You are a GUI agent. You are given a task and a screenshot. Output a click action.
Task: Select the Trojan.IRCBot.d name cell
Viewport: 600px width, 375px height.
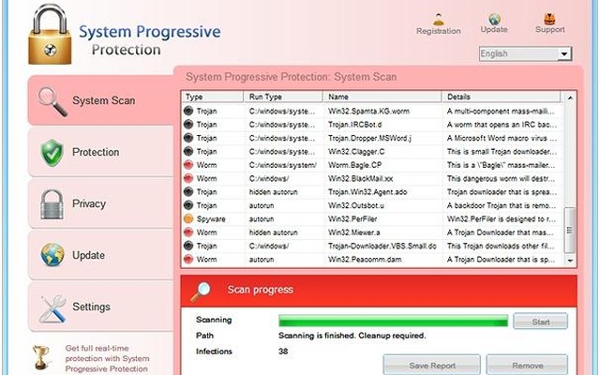(354, 125)
